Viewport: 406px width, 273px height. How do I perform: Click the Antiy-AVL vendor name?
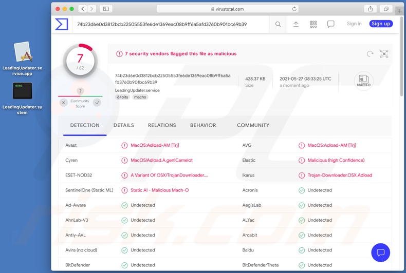(76, 235)
